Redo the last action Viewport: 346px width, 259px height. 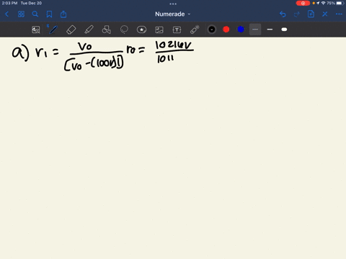pyautogui.click(x=297, y=14)
